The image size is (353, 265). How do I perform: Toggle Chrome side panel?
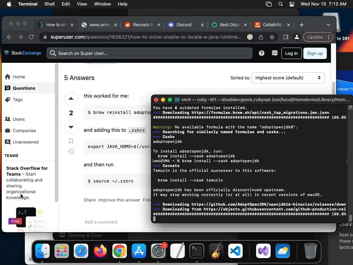click(x=286, y=37)
